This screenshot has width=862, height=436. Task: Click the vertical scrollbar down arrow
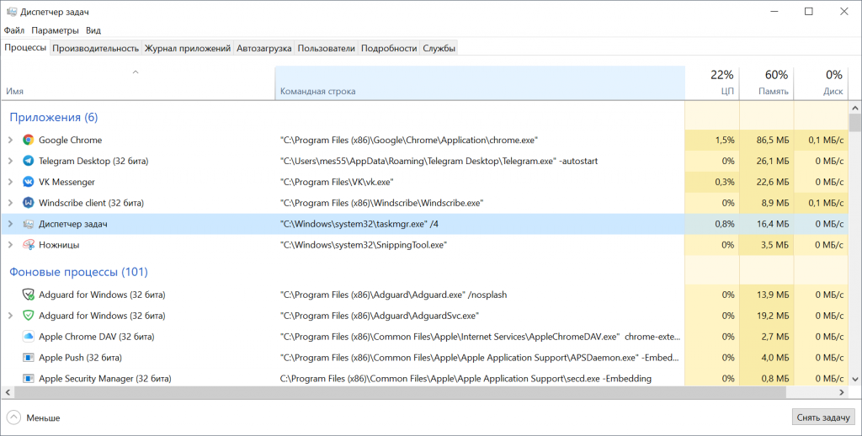(x=855, y=379)
